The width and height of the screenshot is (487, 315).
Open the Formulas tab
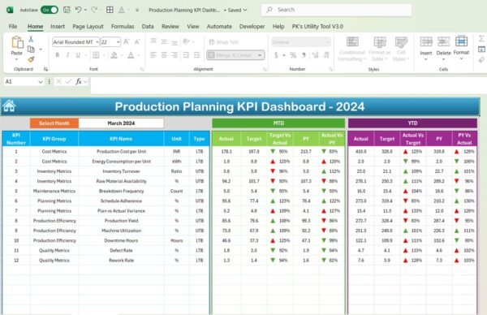pos(123,27)
